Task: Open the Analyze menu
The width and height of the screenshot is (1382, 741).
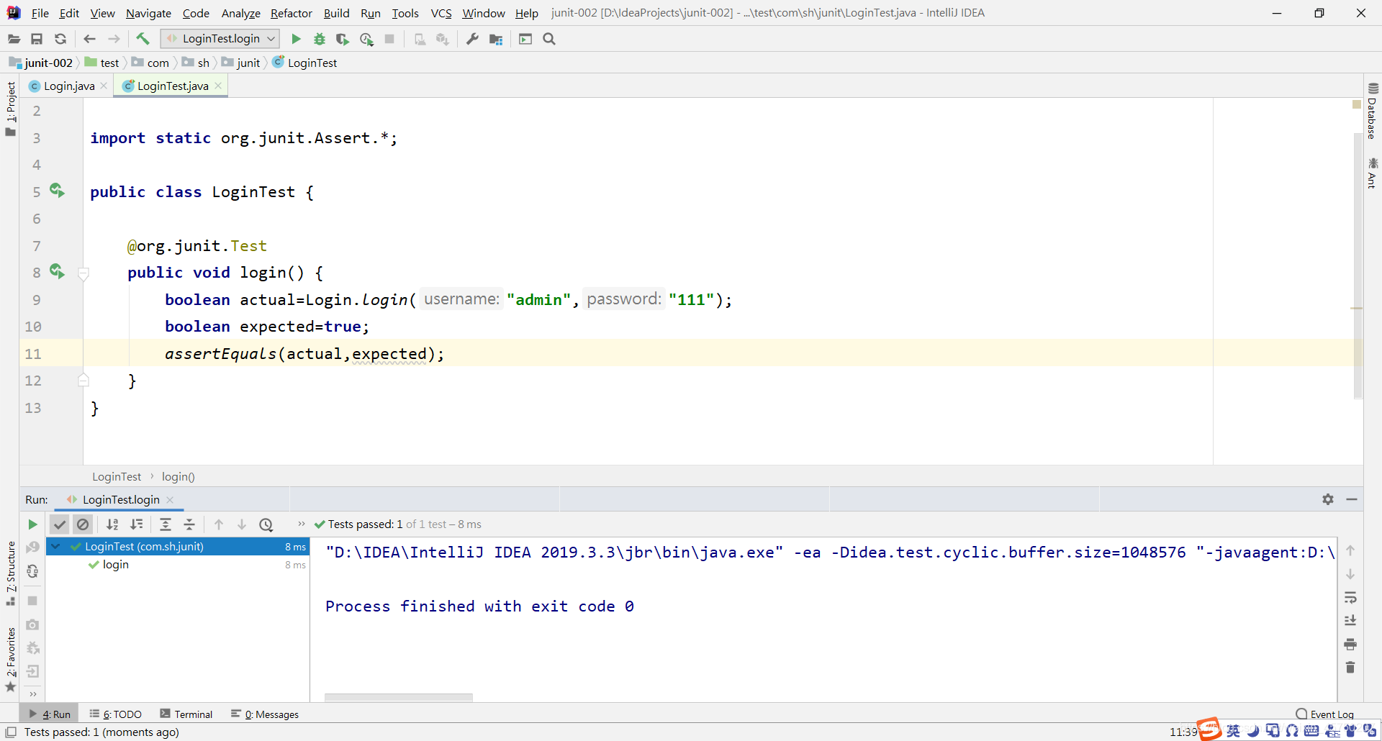Action: point(240,13)
